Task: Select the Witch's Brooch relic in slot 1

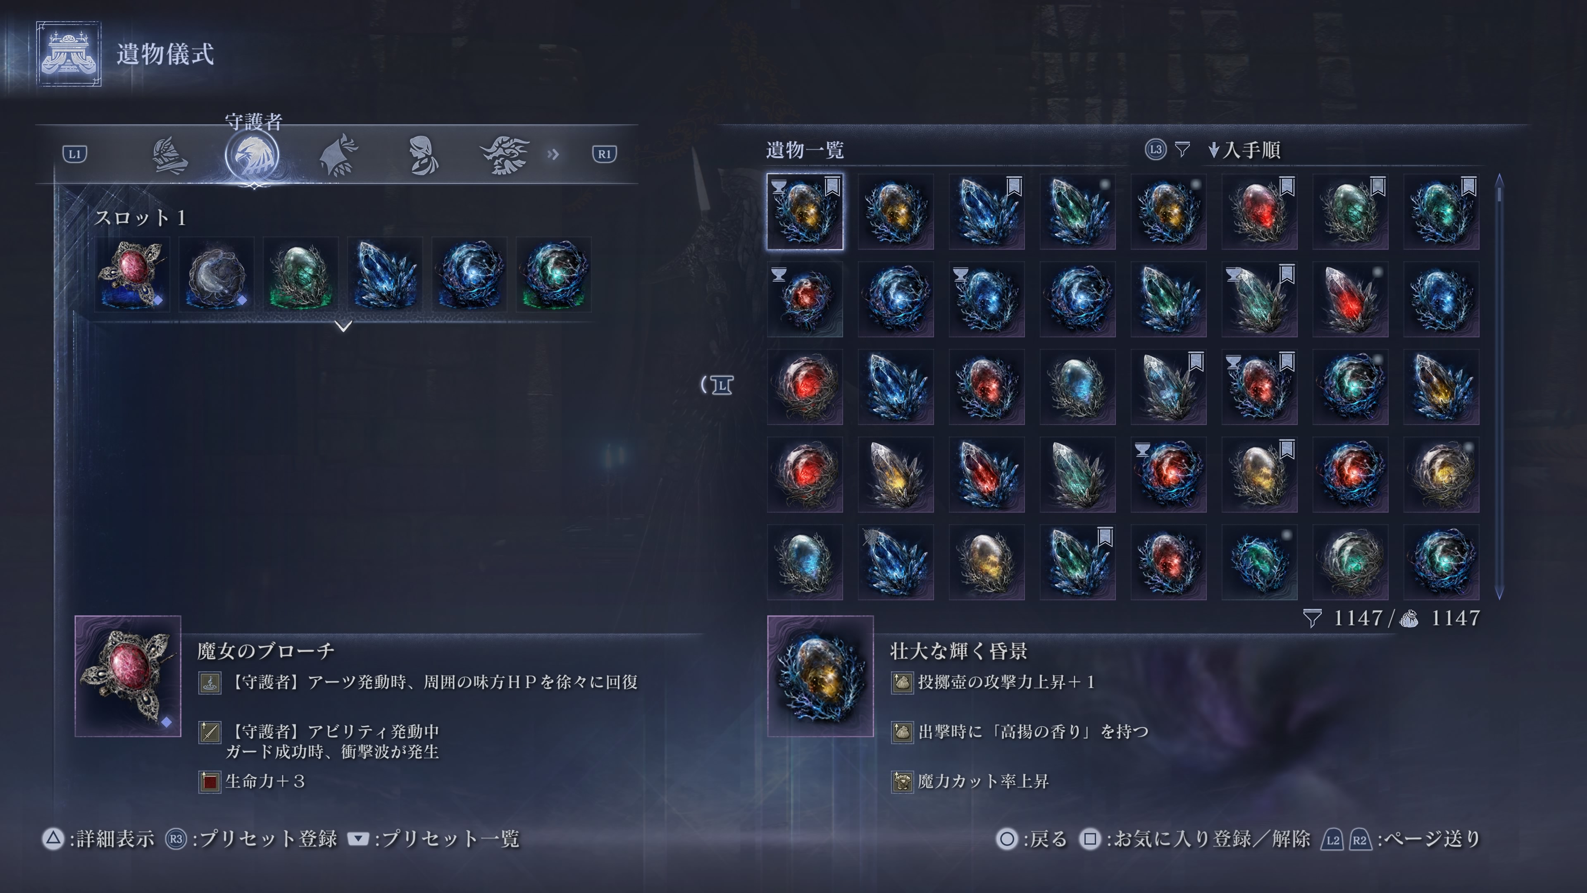Action: coord(132,274)
